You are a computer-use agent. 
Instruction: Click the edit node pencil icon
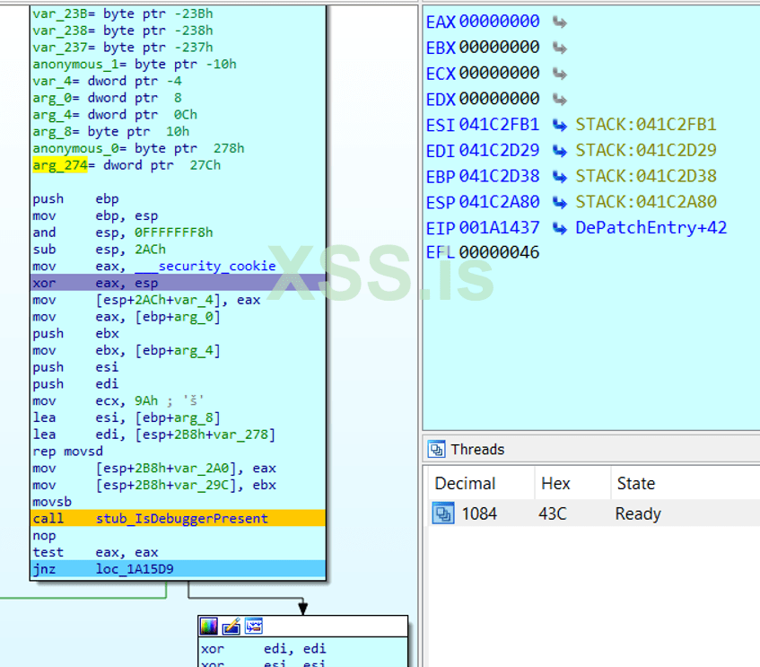coord(231,627)
